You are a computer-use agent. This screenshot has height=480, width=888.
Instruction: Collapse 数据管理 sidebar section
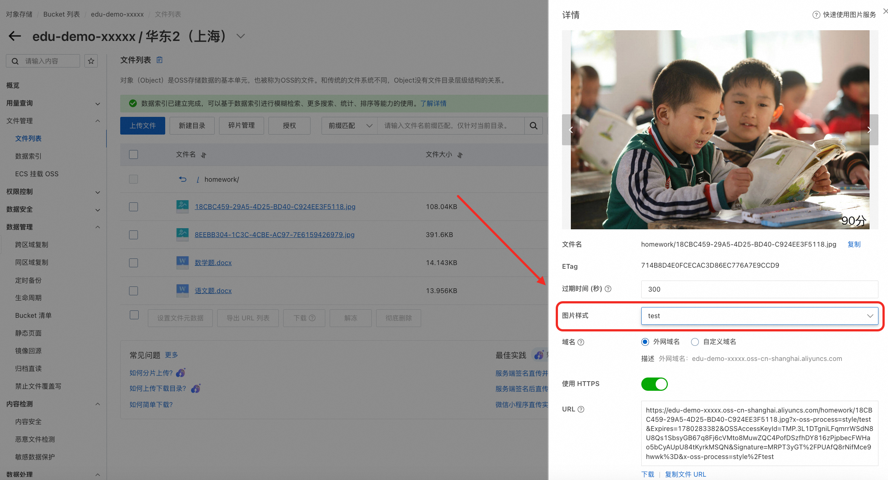tap(98, 227)
